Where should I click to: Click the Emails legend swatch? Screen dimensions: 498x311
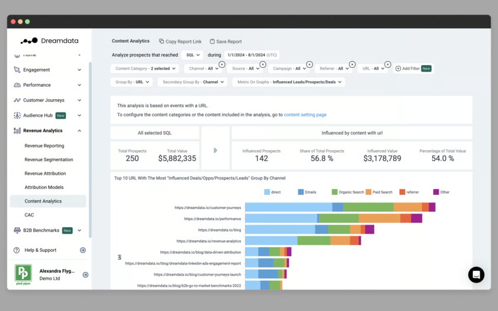[301, 192]
